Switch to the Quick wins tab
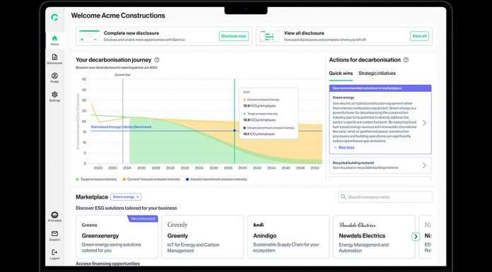The height and width of the screenshot is (272, 492). pos(341,73)
